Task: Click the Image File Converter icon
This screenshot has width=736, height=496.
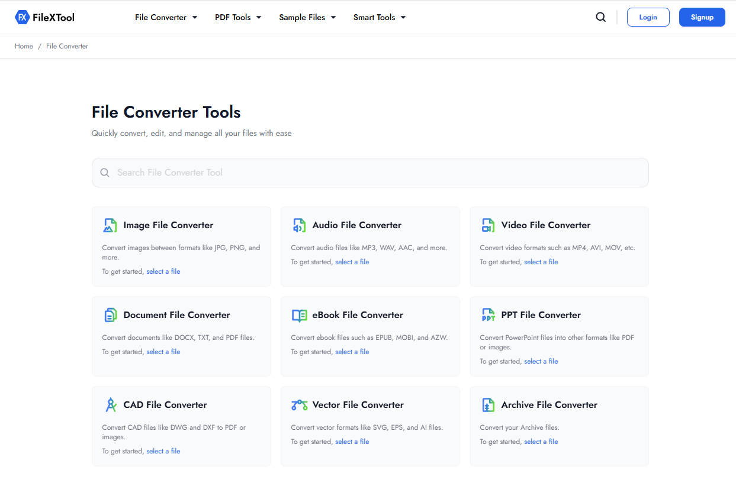Action: (110, 225)
